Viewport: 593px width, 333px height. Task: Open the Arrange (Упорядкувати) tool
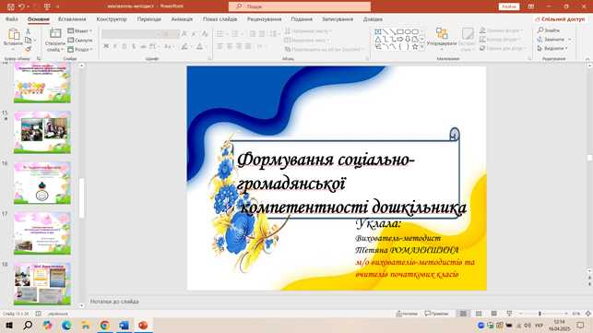click(442, 38)
